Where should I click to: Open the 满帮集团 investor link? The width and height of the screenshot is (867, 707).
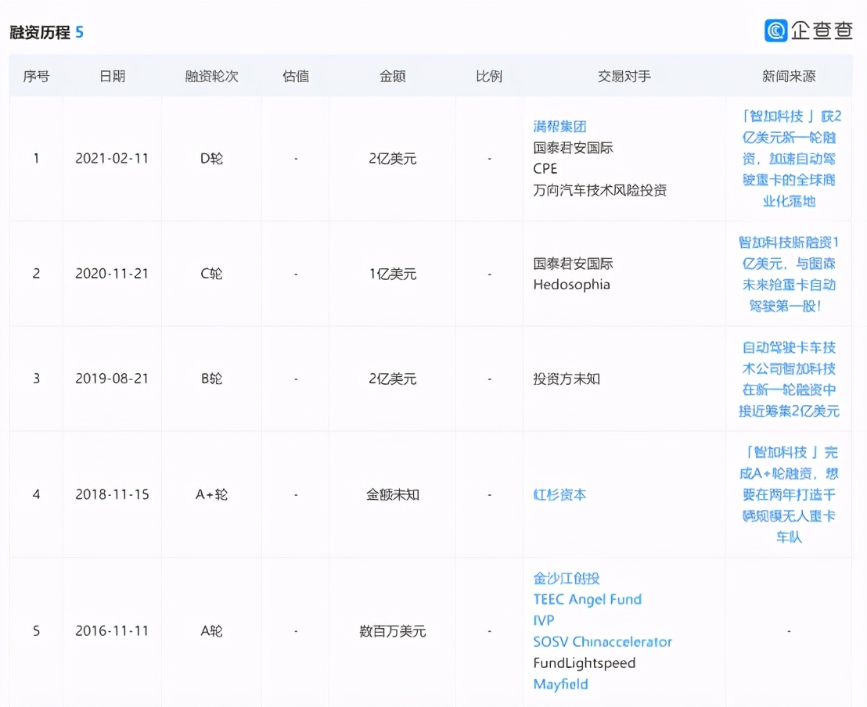pos(559,127)
